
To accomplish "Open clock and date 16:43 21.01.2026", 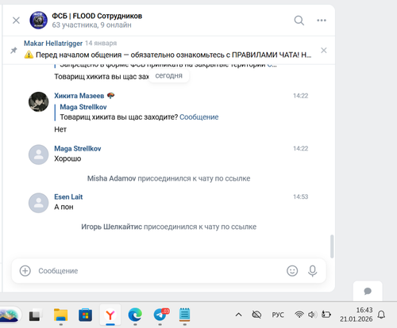I will pyautogui.click(x=357, y=315).
